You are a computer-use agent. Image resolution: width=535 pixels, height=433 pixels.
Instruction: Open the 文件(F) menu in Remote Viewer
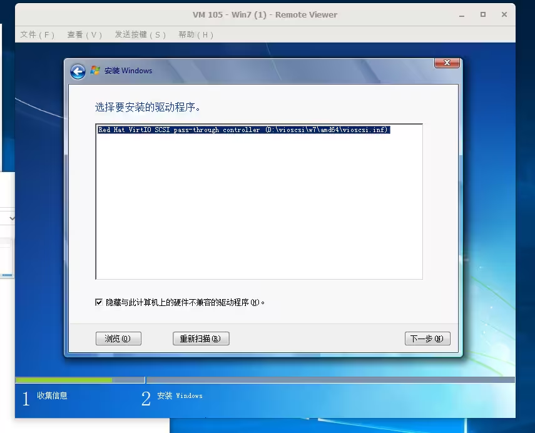[37, 34]
